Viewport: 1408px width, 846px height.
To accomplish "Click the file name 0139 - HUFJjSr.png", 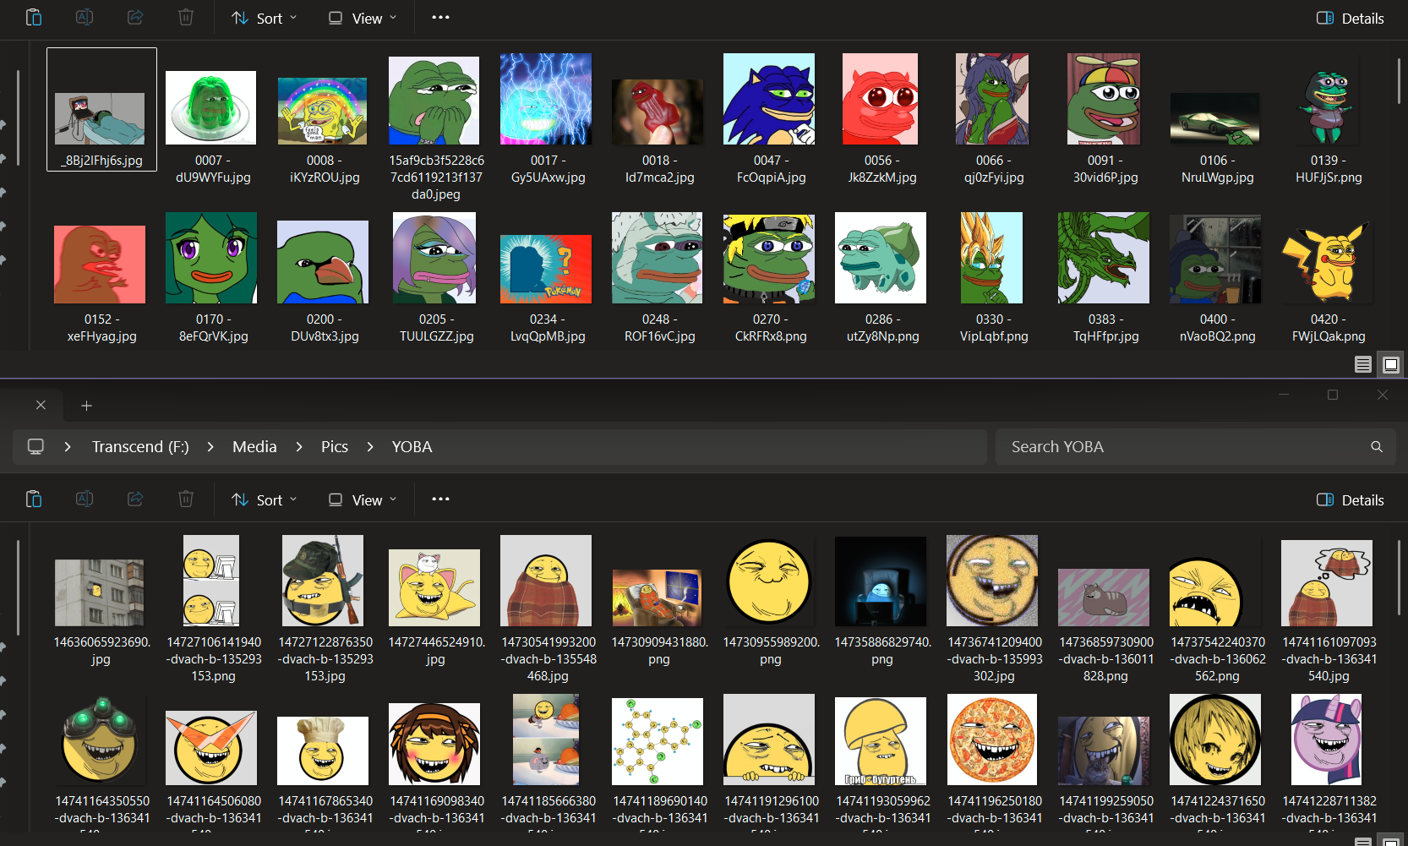I will point(1329,169).
